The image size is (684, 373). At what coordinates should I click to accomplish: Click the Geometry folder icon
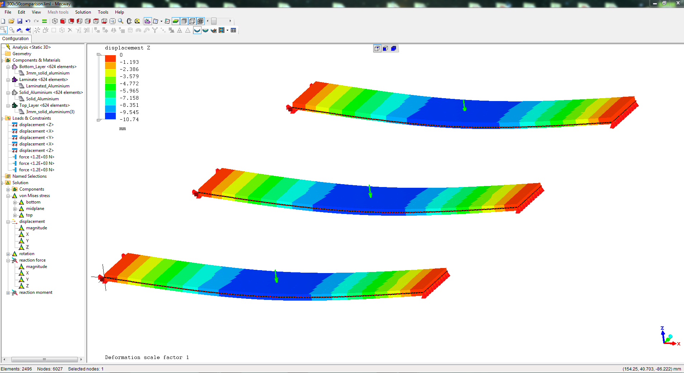click(8, 53)
